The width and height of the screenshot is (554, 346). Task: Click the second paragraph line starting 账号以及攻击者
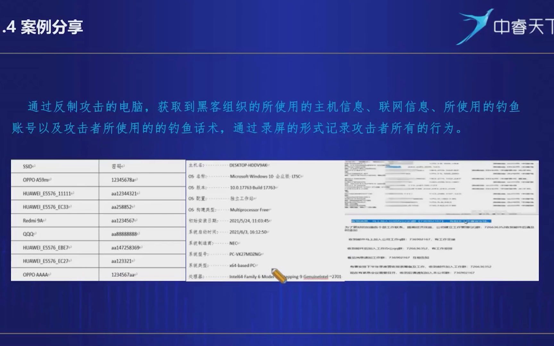click(237, 128)
